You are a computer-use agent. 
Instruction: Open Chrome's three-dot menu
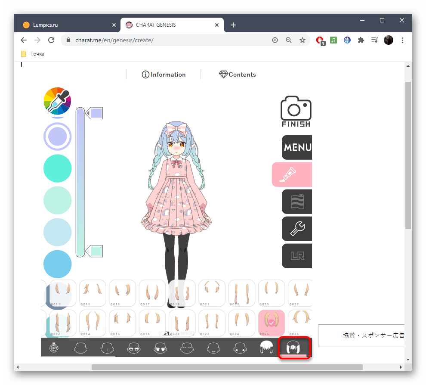coord(402,40)
